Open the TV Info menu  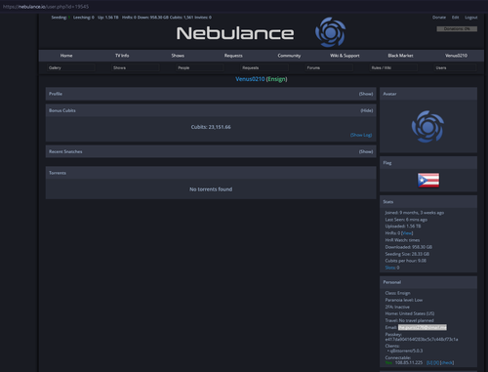point(122,56)
